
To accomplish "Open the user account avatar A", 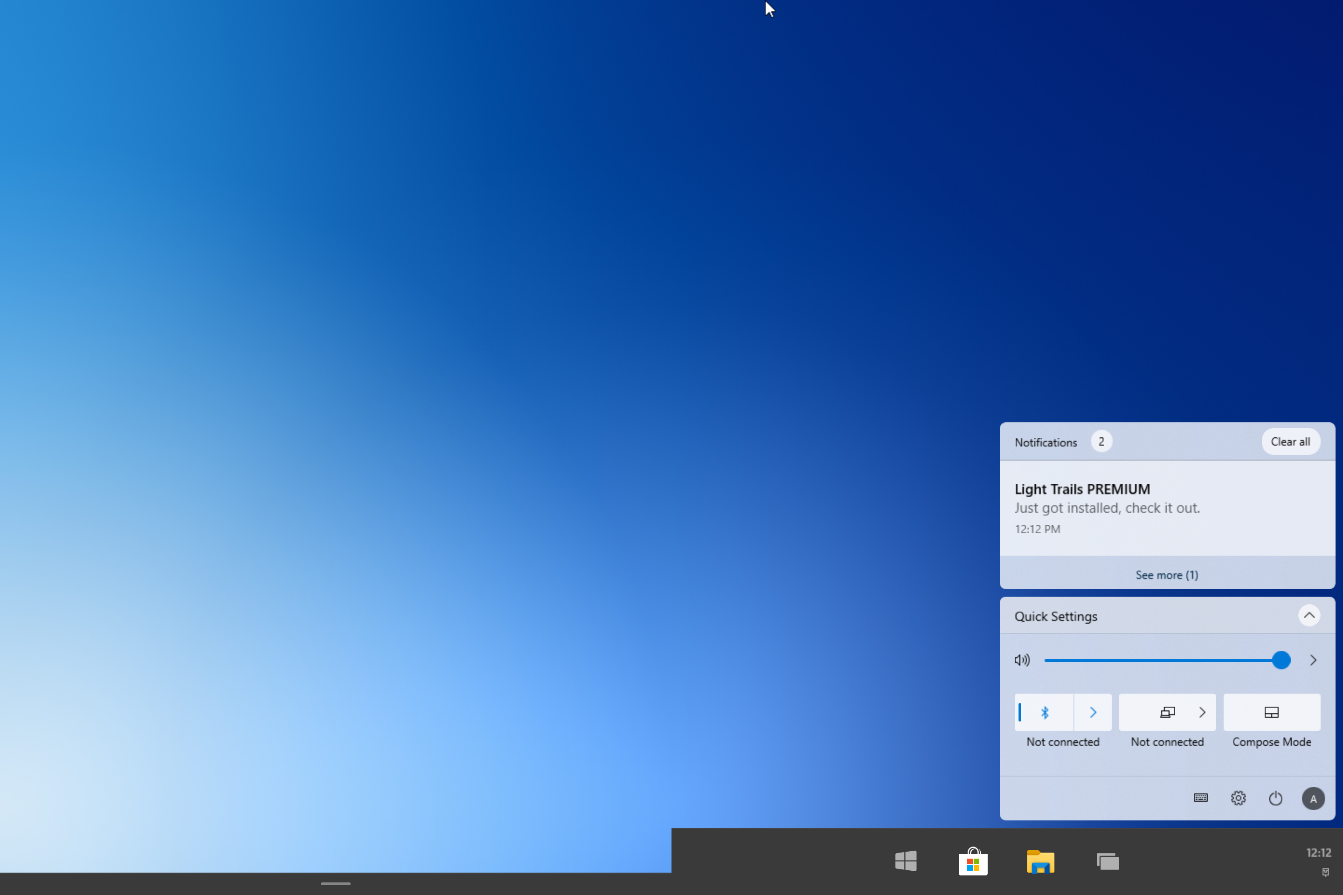I will pyautogui.click(x=1313, y=799).
